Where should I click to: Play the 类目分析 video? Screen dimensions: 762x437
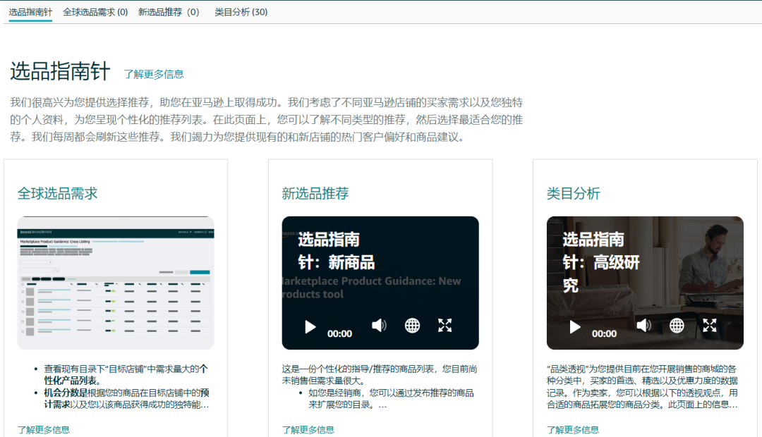[x=574, y=327]
